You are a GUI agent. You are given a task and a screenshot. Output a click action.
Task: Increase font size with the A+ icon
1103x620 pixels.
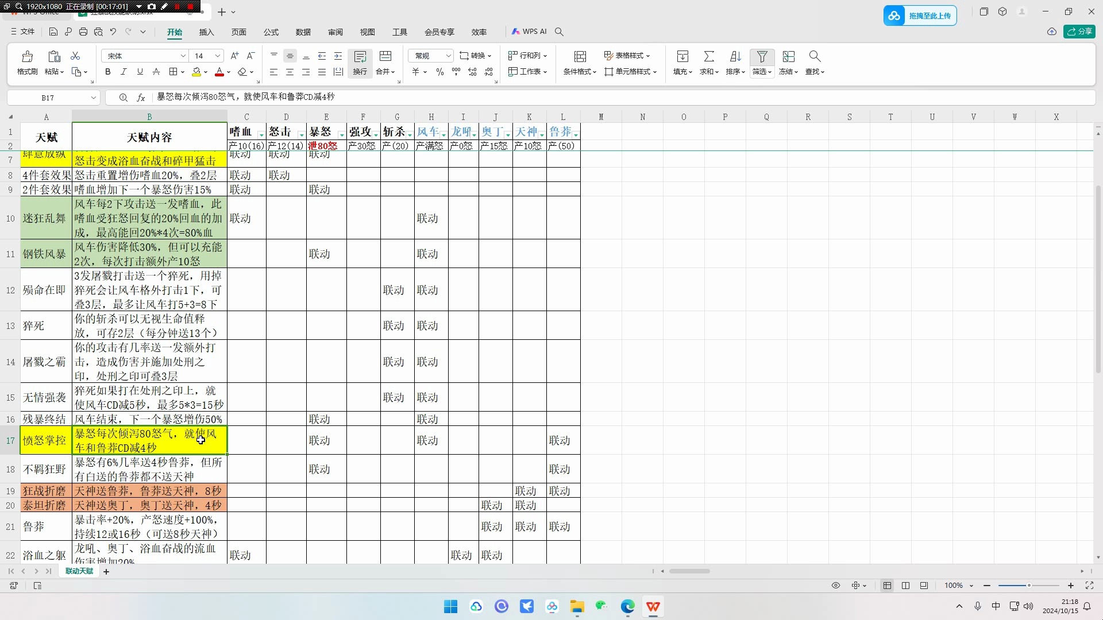tap(234, 56)
